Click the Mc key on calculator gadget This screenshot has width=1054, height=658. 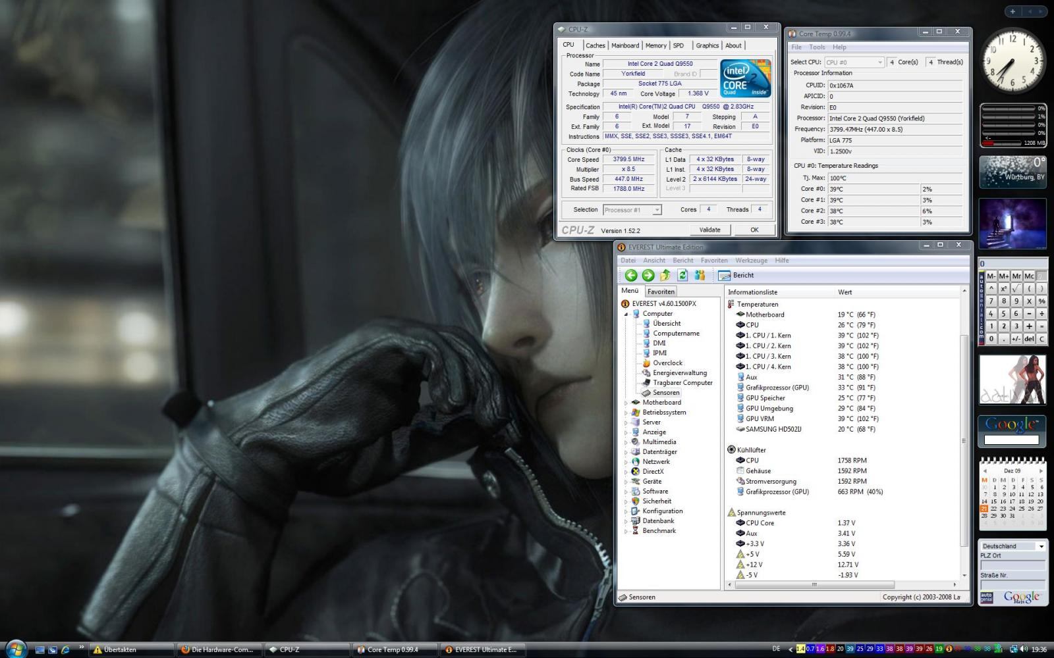point(1029,276)
